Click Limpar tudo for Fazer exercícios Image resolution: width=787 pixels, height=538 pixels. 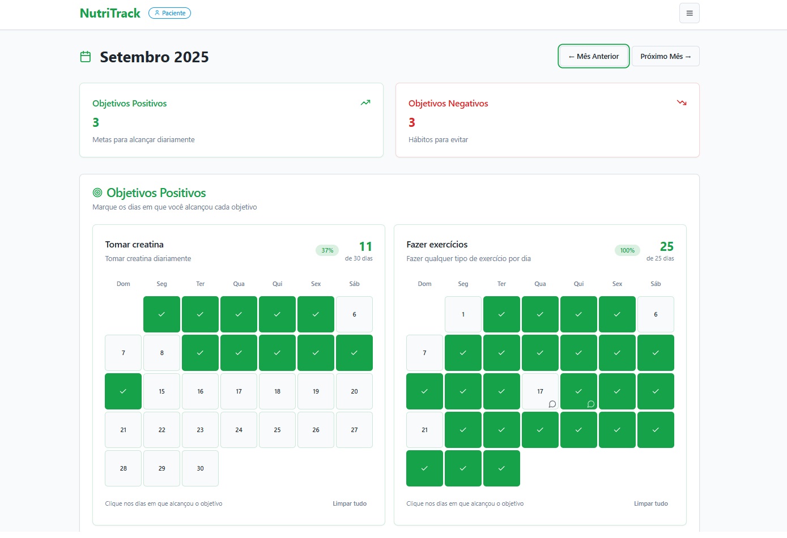651,503
